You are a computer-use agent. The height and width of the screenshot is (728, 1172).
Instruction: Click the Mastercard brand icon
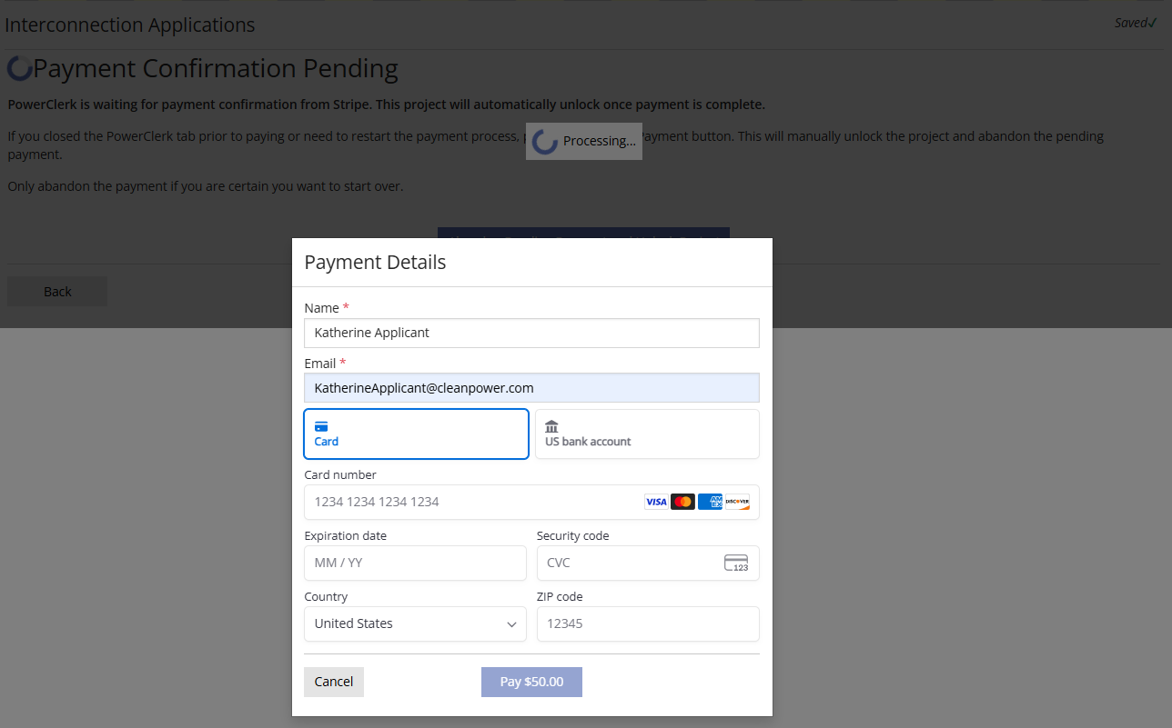point(682,501)
